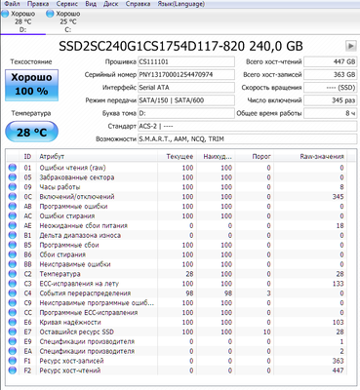Click the next-disk arrow beside the model name
This screenshot has width=360, height=390.
click(x=350, y=46)
